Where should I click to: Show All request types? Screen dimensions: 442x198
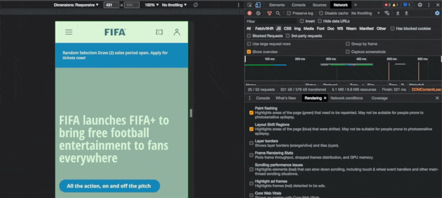tap(249, 29)
